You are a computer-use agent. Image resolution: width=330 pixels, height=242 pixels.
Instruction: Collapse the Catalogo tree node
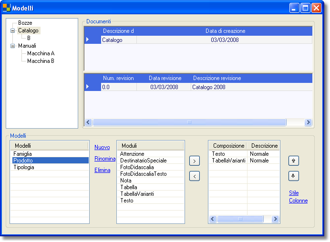click(x=12, y=30)
